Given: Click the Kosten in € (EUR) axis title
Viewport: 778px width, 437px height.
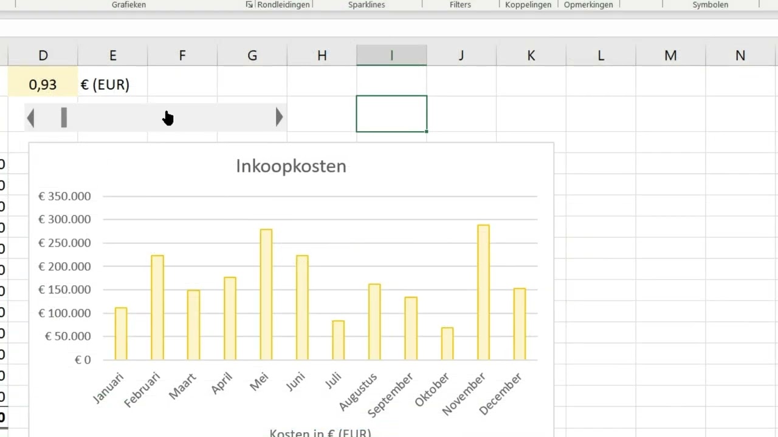Looking at the screenshot, I should 320,432.
